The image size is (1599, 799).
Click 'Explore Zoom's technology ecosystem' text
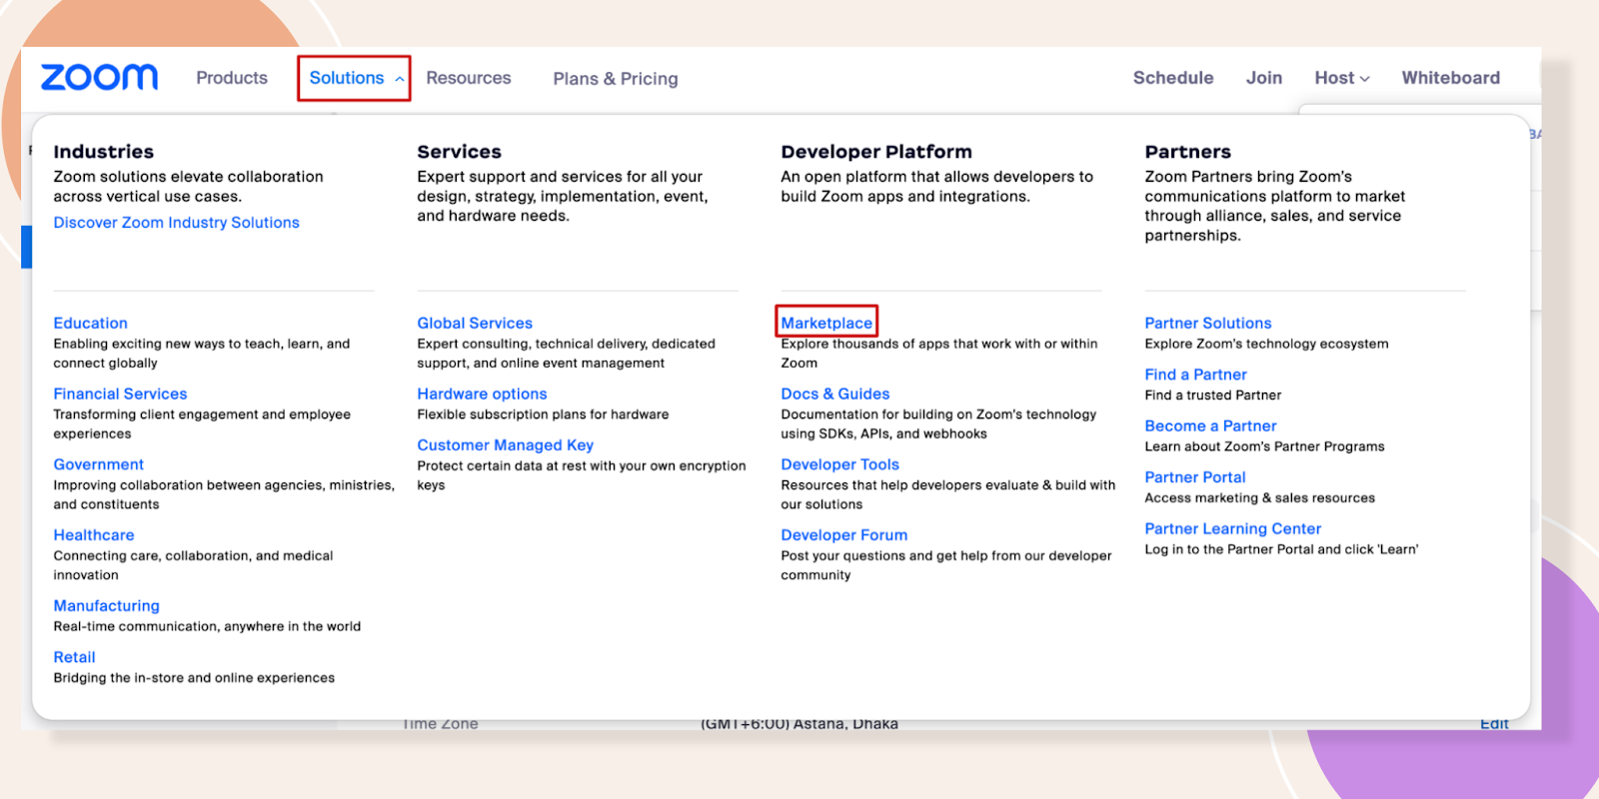click(x=1266, y=345)
